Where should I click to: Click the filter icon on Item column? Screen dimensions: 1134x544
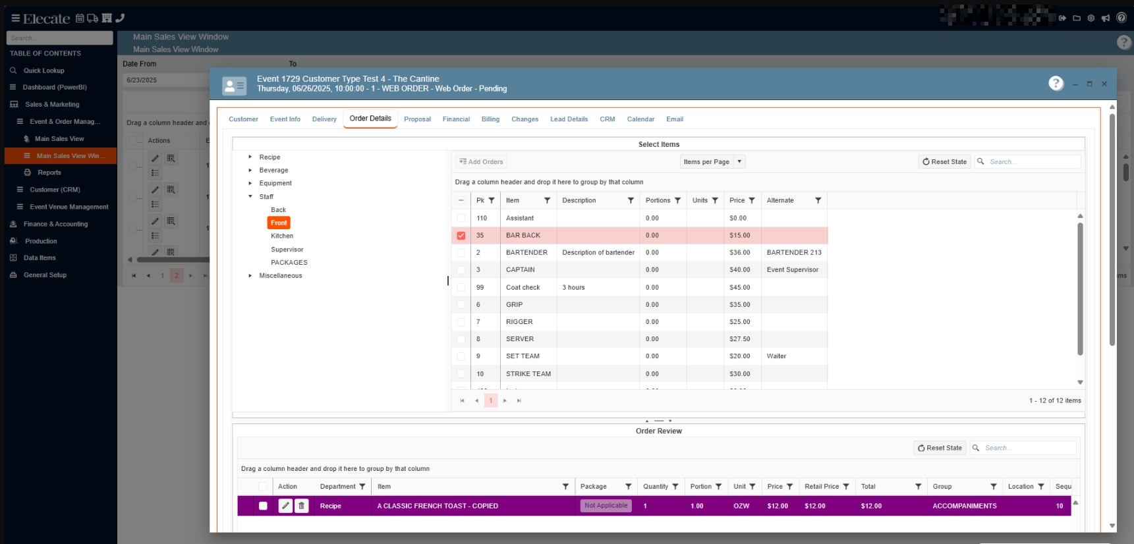click(547, 201)
